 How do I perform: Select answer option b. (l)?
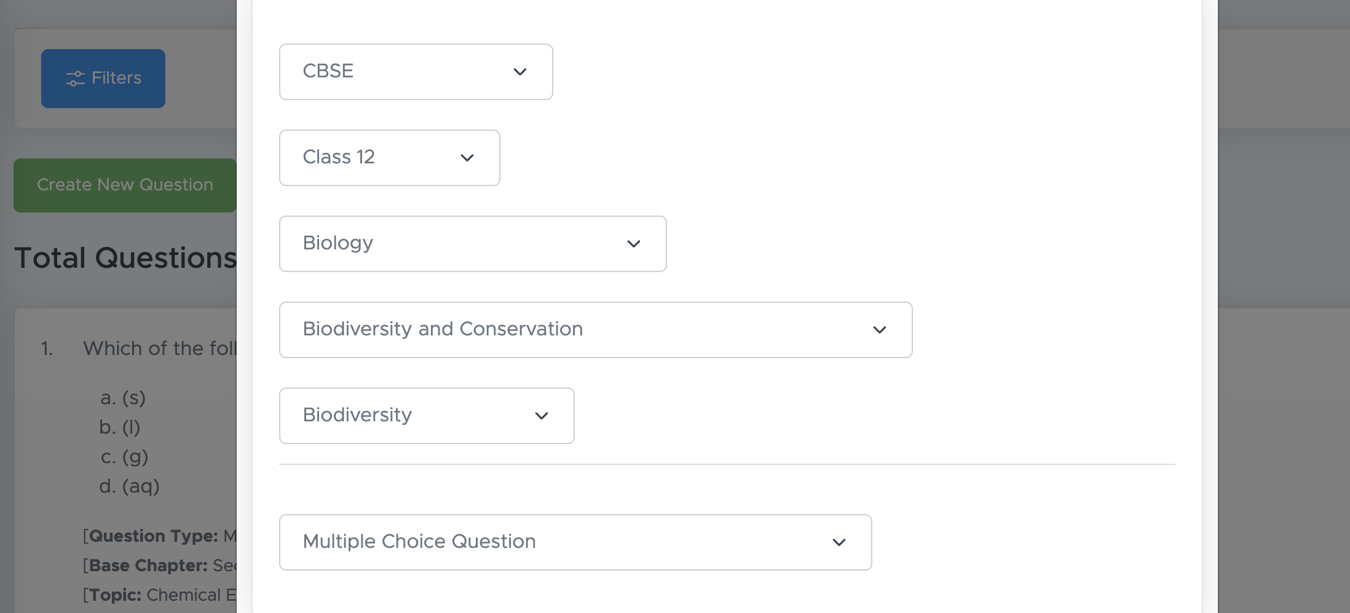(120, 428)
